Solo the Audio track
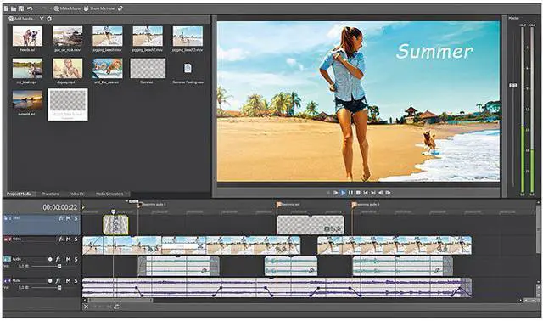This screenshot has width=543, height=321. coord(76,259)
